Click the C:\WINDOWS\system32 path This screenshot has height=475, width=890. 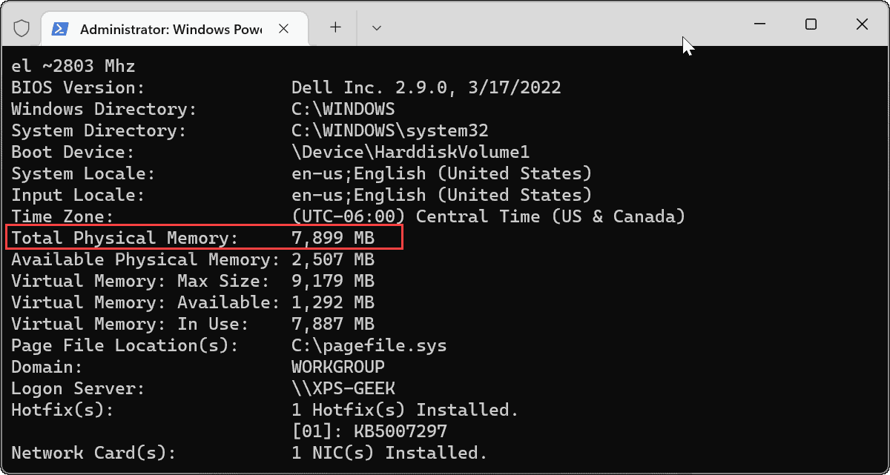click(x=390, y=130)
